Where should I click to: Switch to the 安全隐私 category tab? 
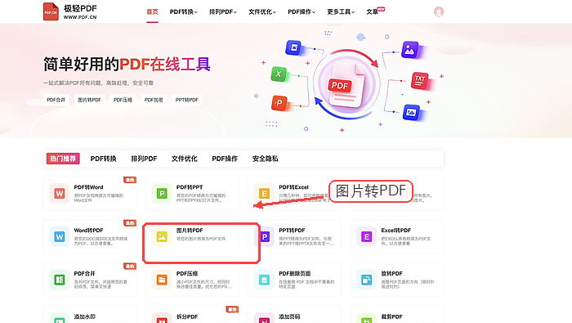(266, 159)
